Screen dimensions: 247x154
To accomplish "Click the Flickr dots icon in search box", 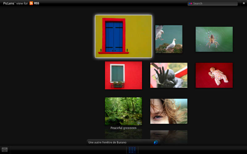I will 190,3.
